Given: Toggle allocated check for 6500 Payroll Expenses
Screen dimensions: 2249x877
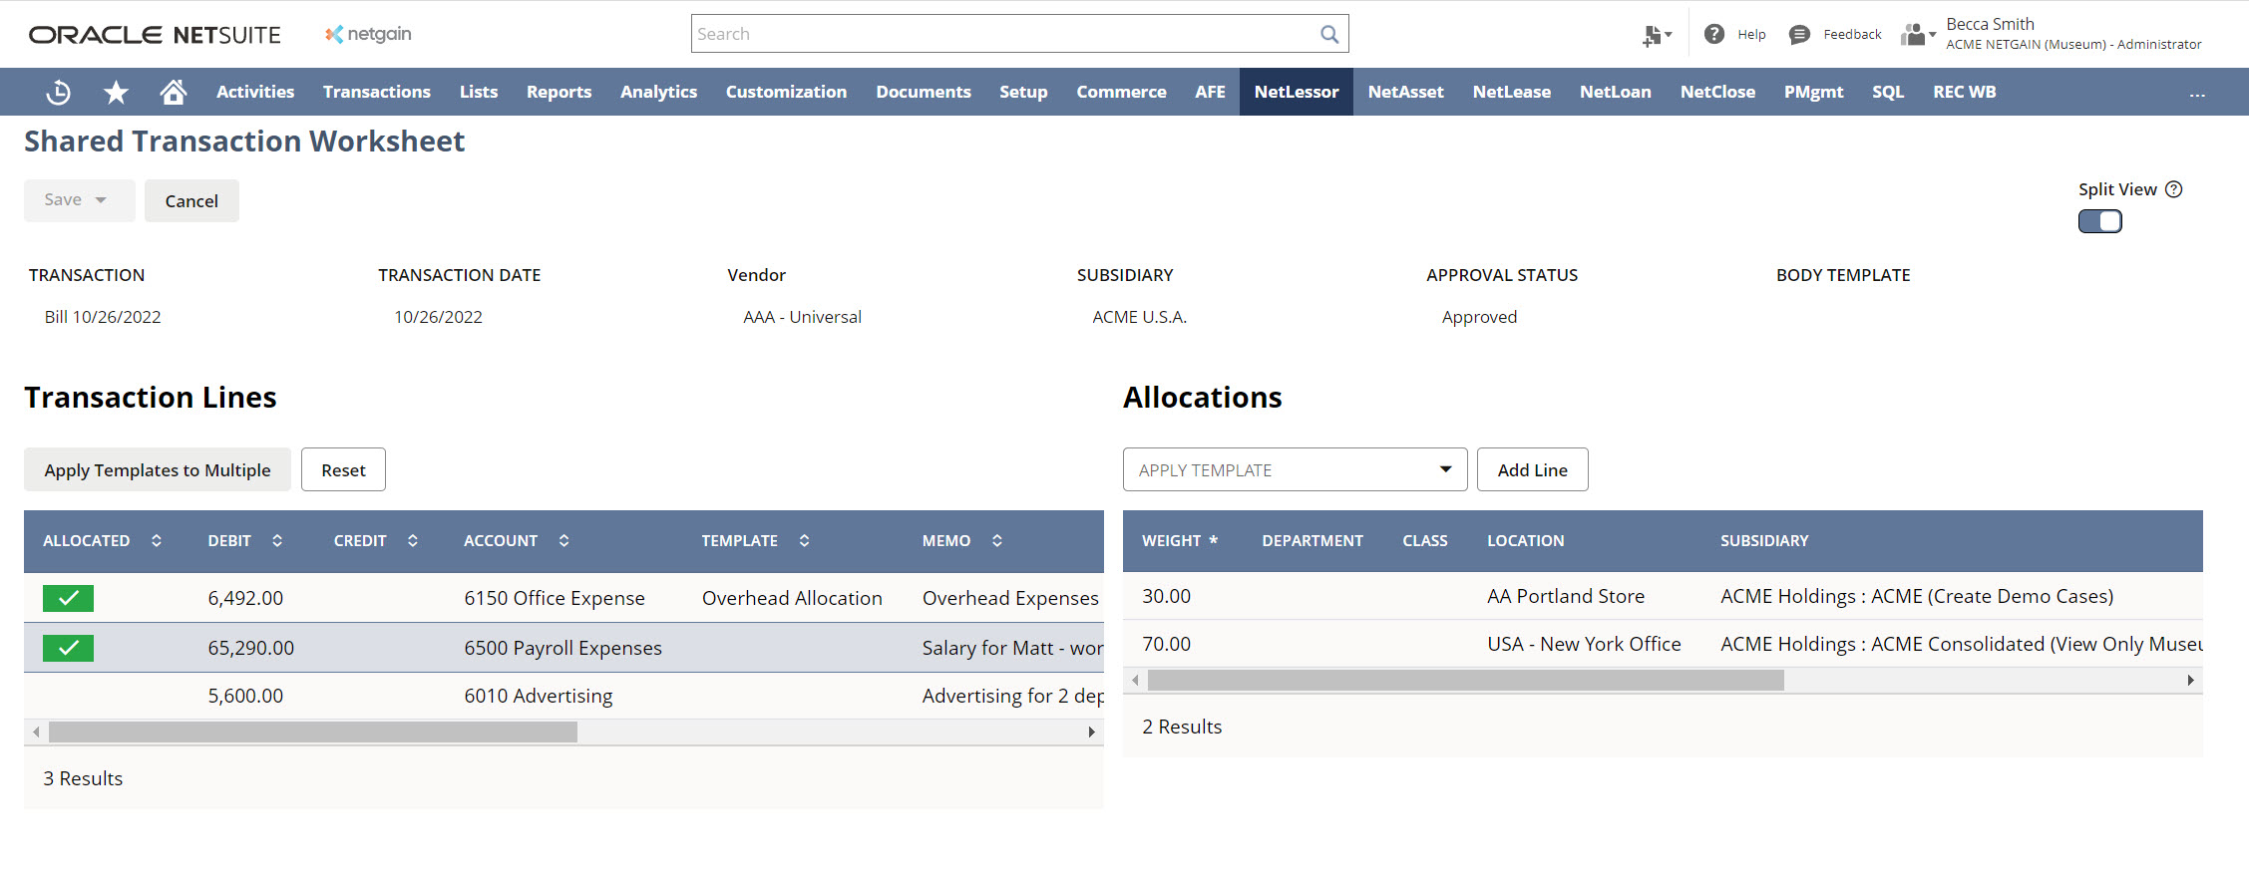Looking at the screenshot, I should pos(68,648).
